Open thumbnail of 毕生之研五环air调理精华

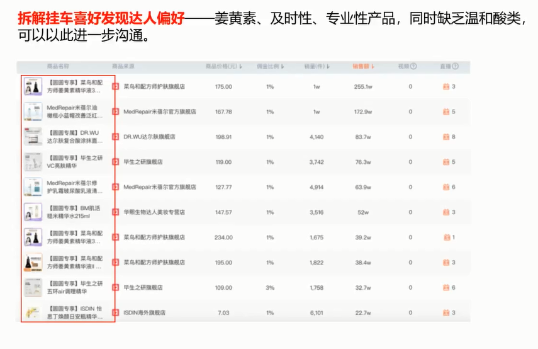pyautogui.click(x=33, y=287)
